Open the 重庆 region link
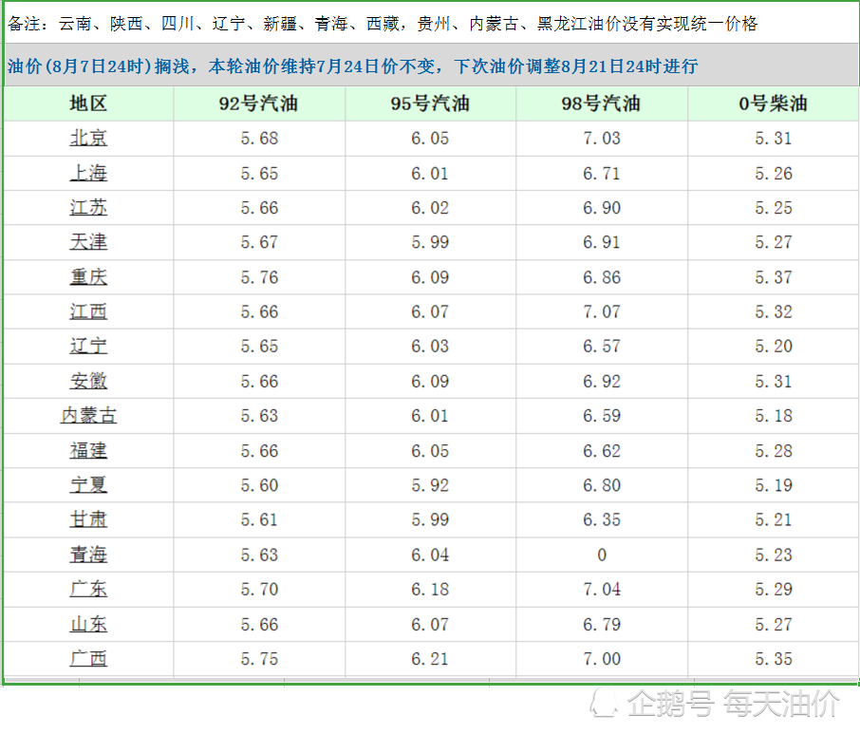 [88, 277]
